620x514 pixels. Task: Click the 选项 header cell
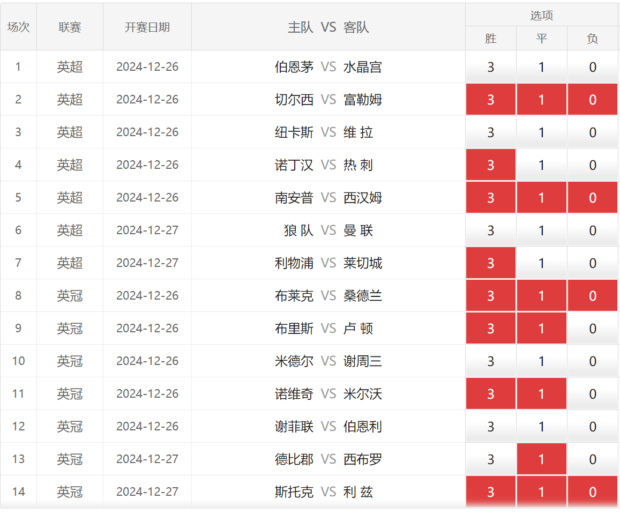(x=542, y=15)
